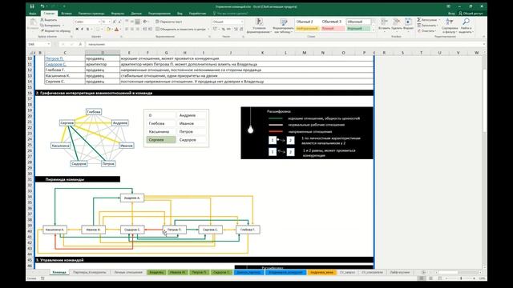Decrease the font size
513x288 pixels.
click(x=119, y=22)
